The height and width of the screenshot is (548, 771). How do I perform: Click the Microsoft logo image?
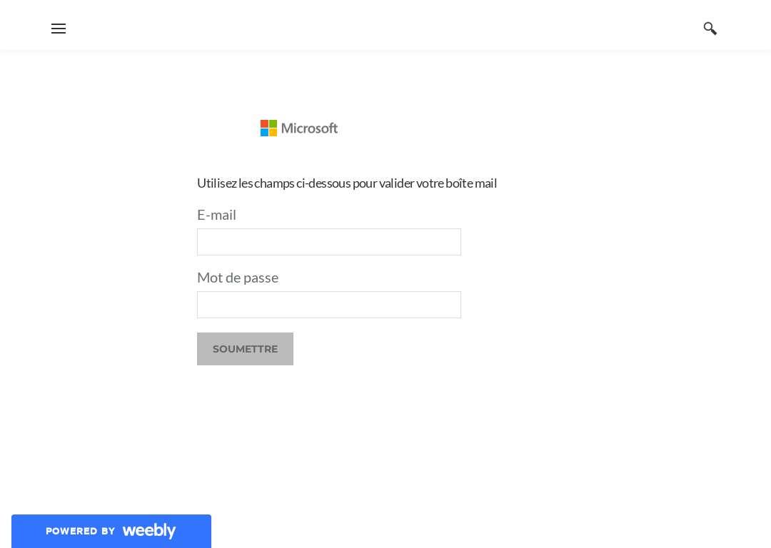pos(299,128)
